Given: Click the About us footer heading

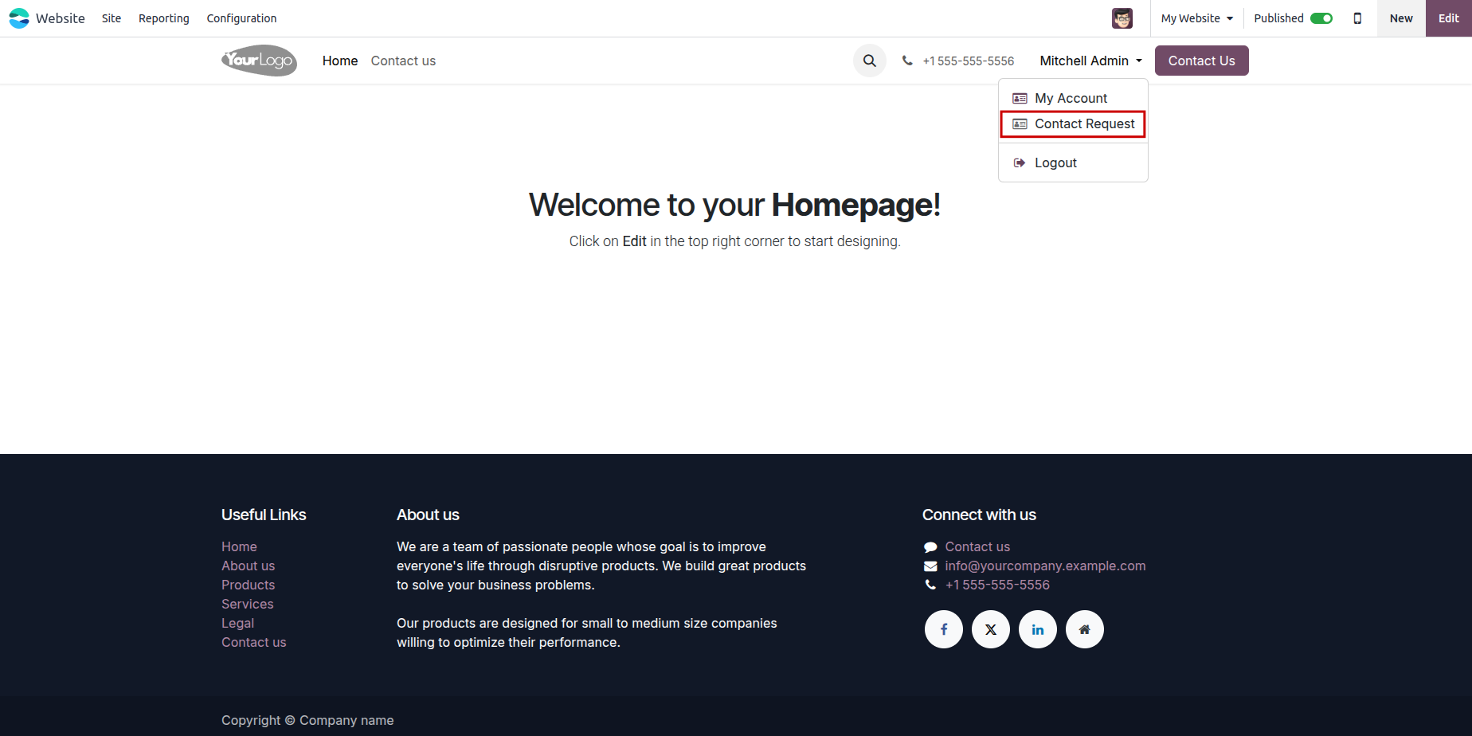Looking at the screenshot, I should coord(428,515).
